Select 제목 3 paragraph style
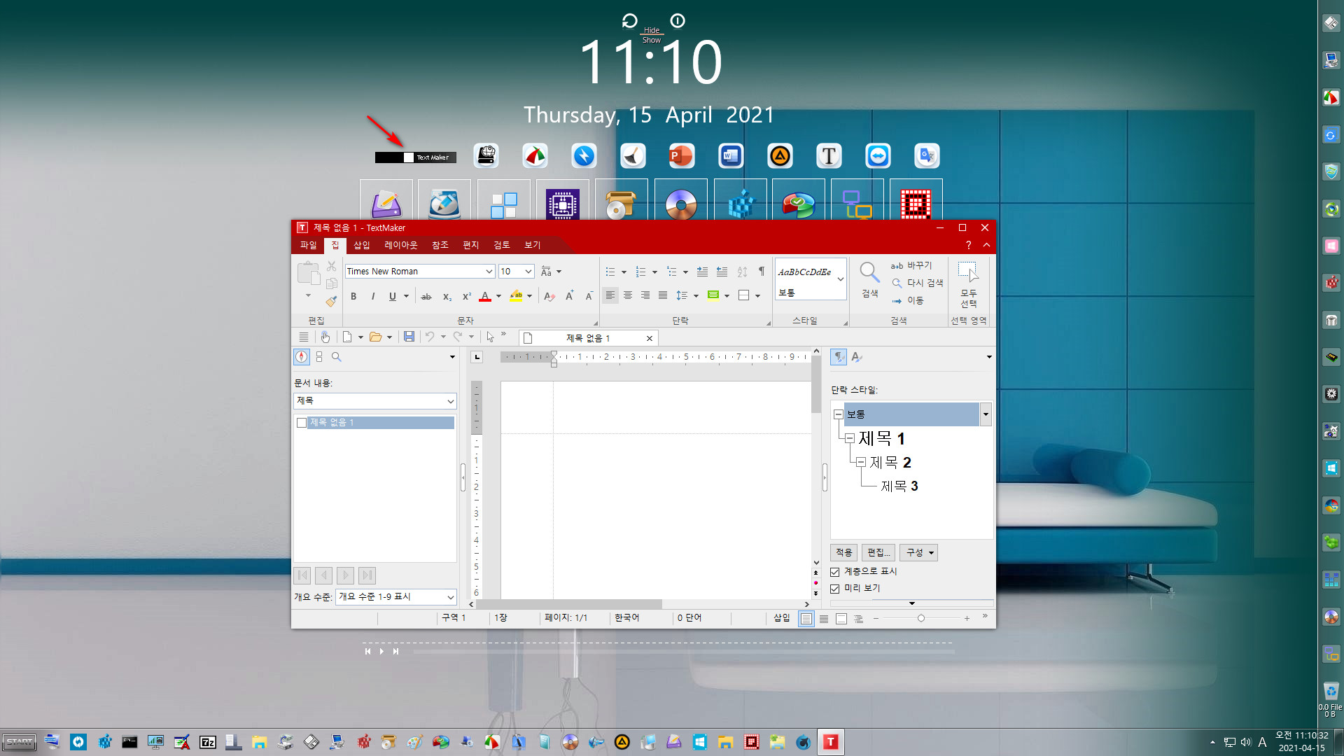1344x756 pixels. point(899,486)
